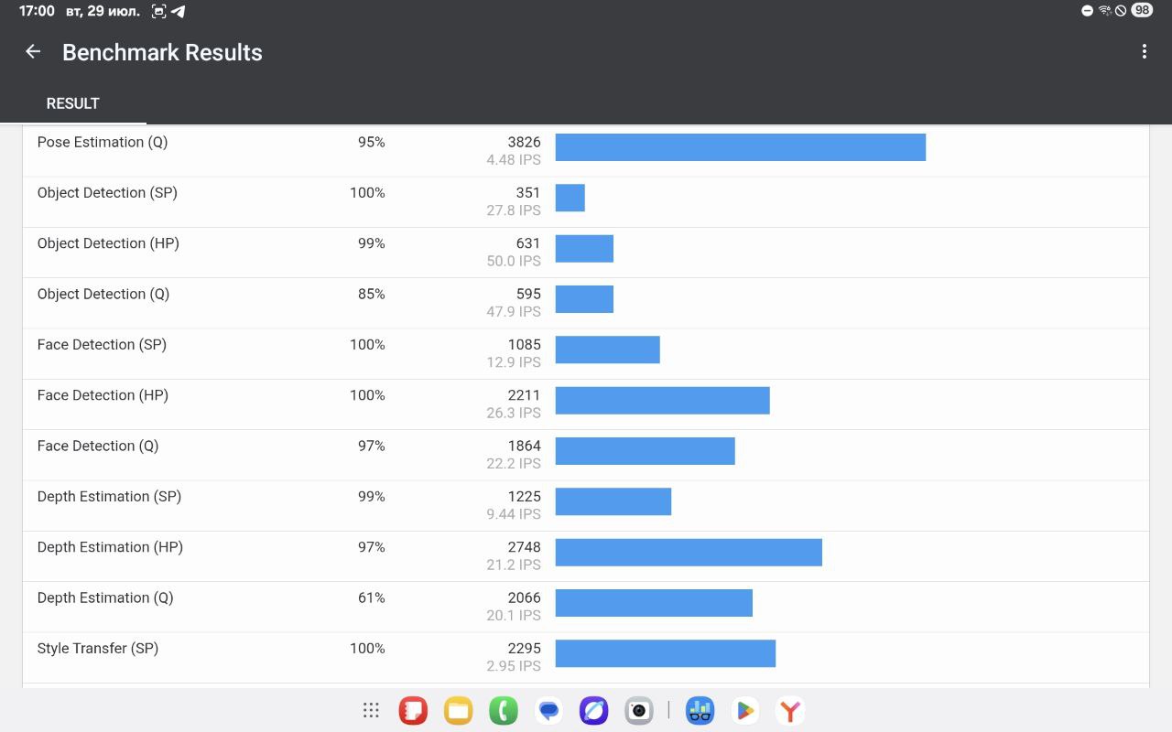Open the app drawer grid icon
Screen dimensions: 1172x732
(371, 710)
